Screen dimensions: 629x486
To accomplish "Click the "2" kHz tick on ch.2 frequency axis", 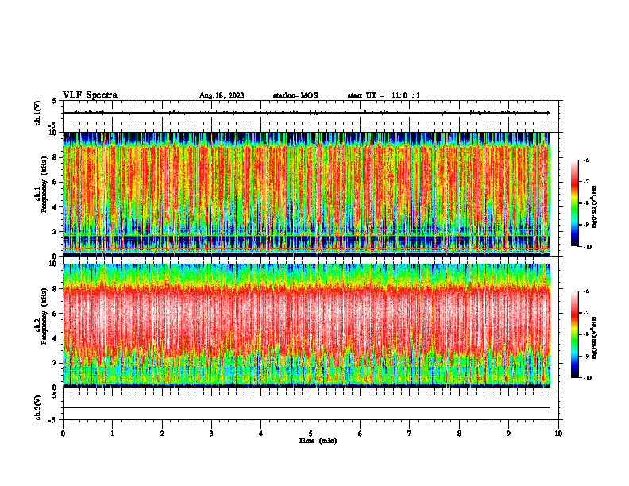I will (x=56, y=363).
